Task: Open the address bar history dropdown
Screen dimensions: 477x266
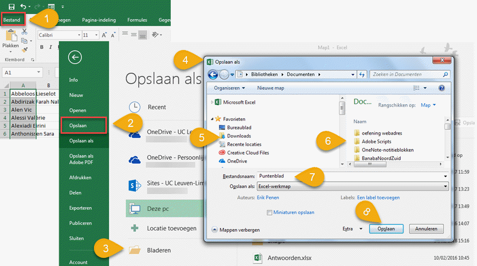Action: pos(353,74)
